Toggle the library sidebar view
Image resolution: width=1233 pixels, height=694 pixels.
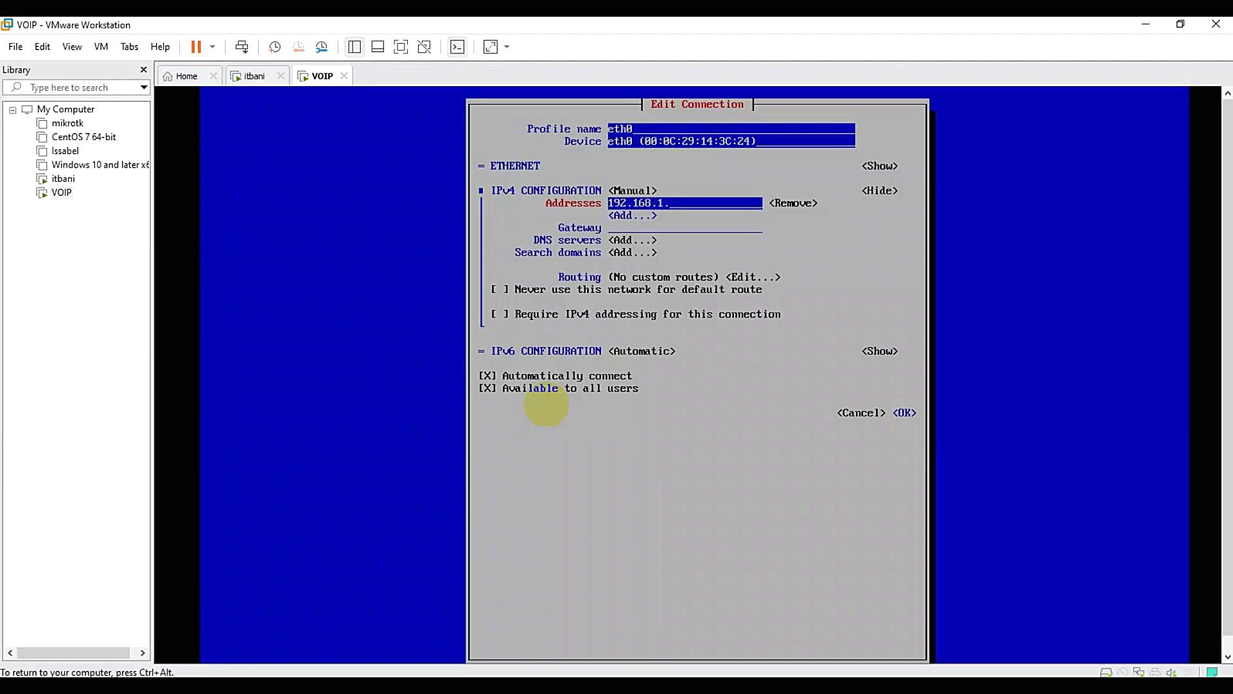coord(354,47)
